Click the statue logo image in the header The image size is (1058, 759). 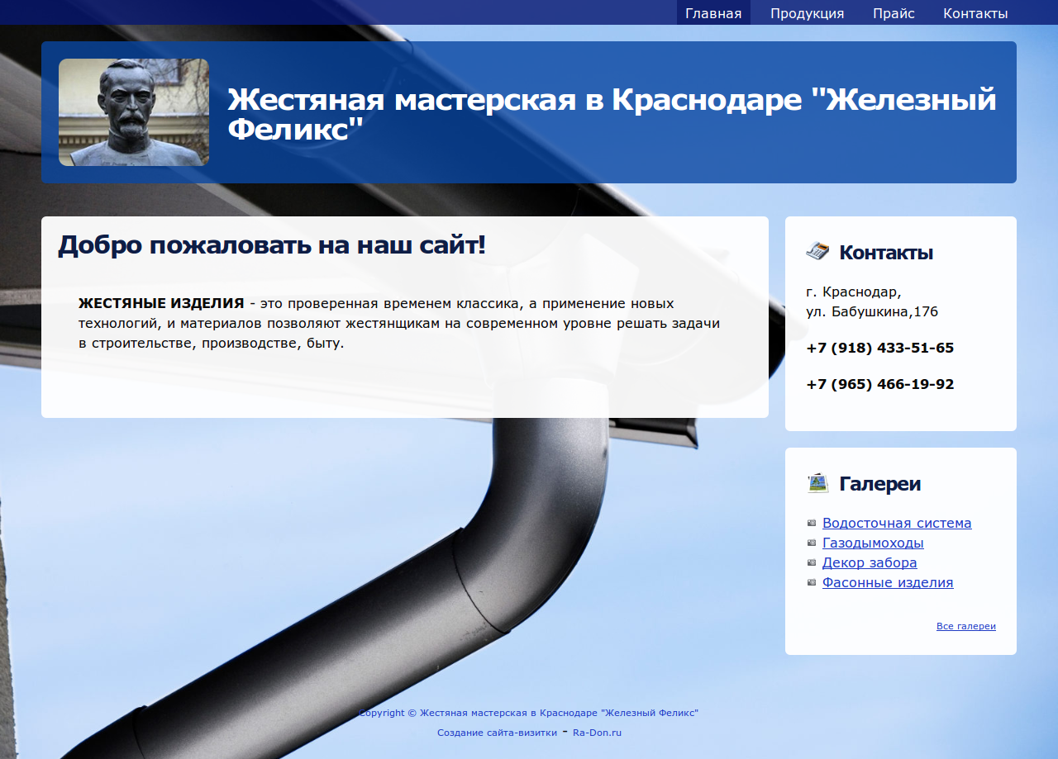[134, 112]
